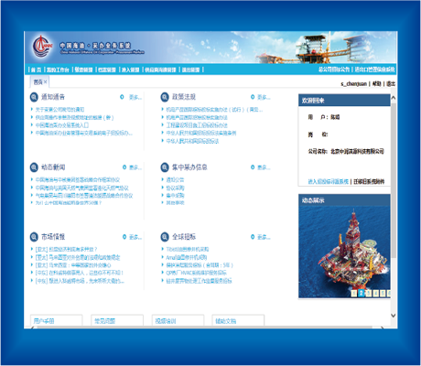This screenshot has width=421, height=366.
Task: Click 退出 to log out
Action: [x=391, y=83]
